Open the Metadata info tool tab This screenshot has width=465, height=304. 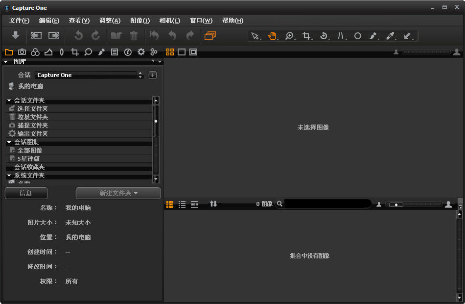pos(128,52)
